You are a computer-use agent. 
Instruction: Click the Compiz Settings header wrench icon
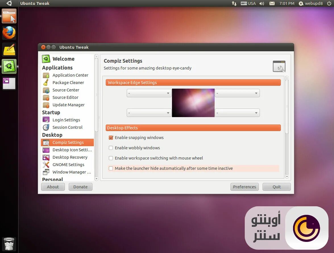[x=279, y=66]
